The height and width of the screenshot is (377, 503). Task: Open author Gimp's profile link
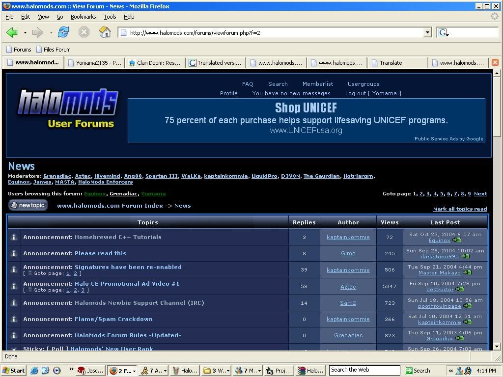[348, 253]
